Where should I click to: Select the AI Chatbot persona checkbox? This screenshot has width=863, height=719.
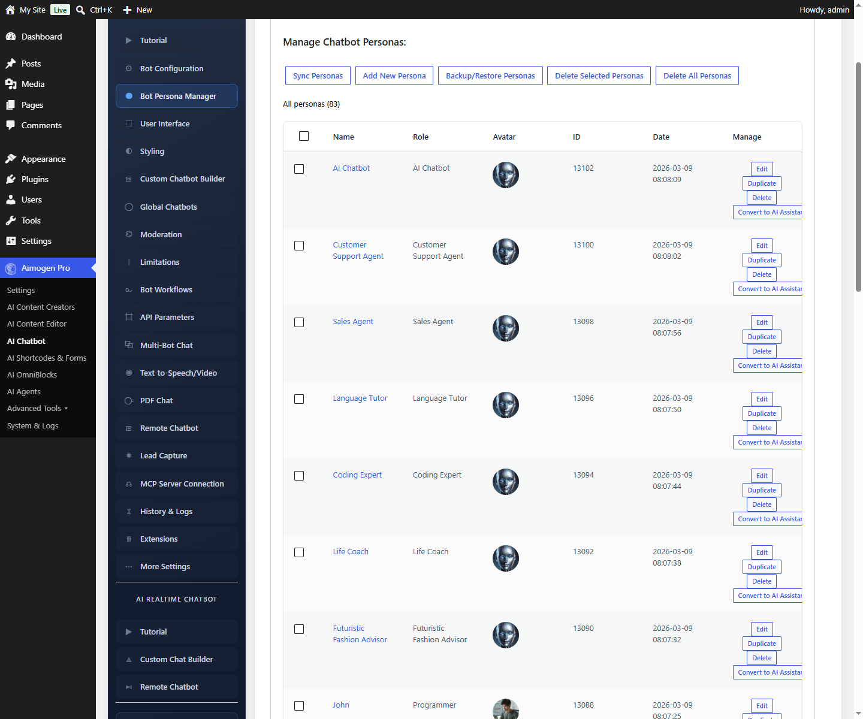point(299,169)
